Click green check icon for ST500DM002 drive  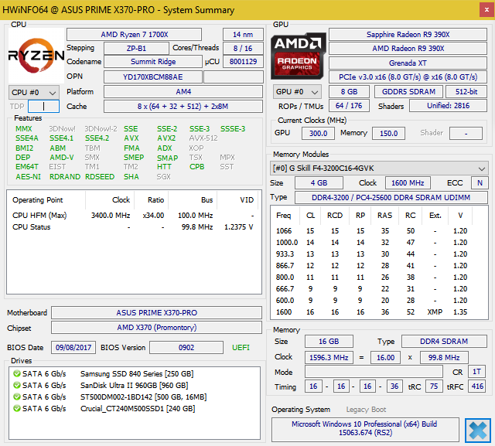(x=16, y=397)
